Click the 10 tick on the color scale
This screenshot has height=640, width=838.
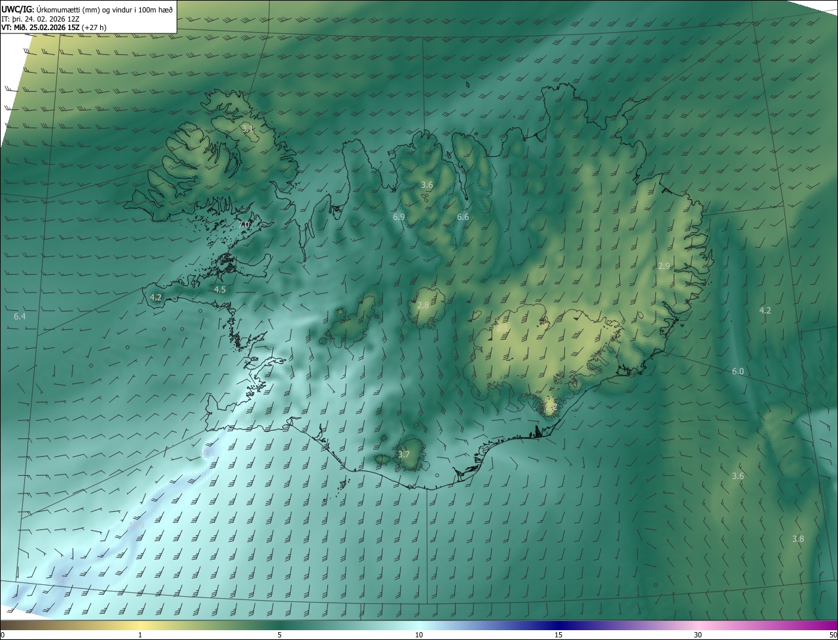(419, 635)
